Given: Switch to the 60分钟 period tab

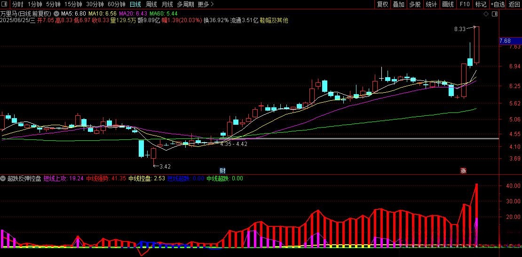Looking at the screenshot, I should (117, 4).
